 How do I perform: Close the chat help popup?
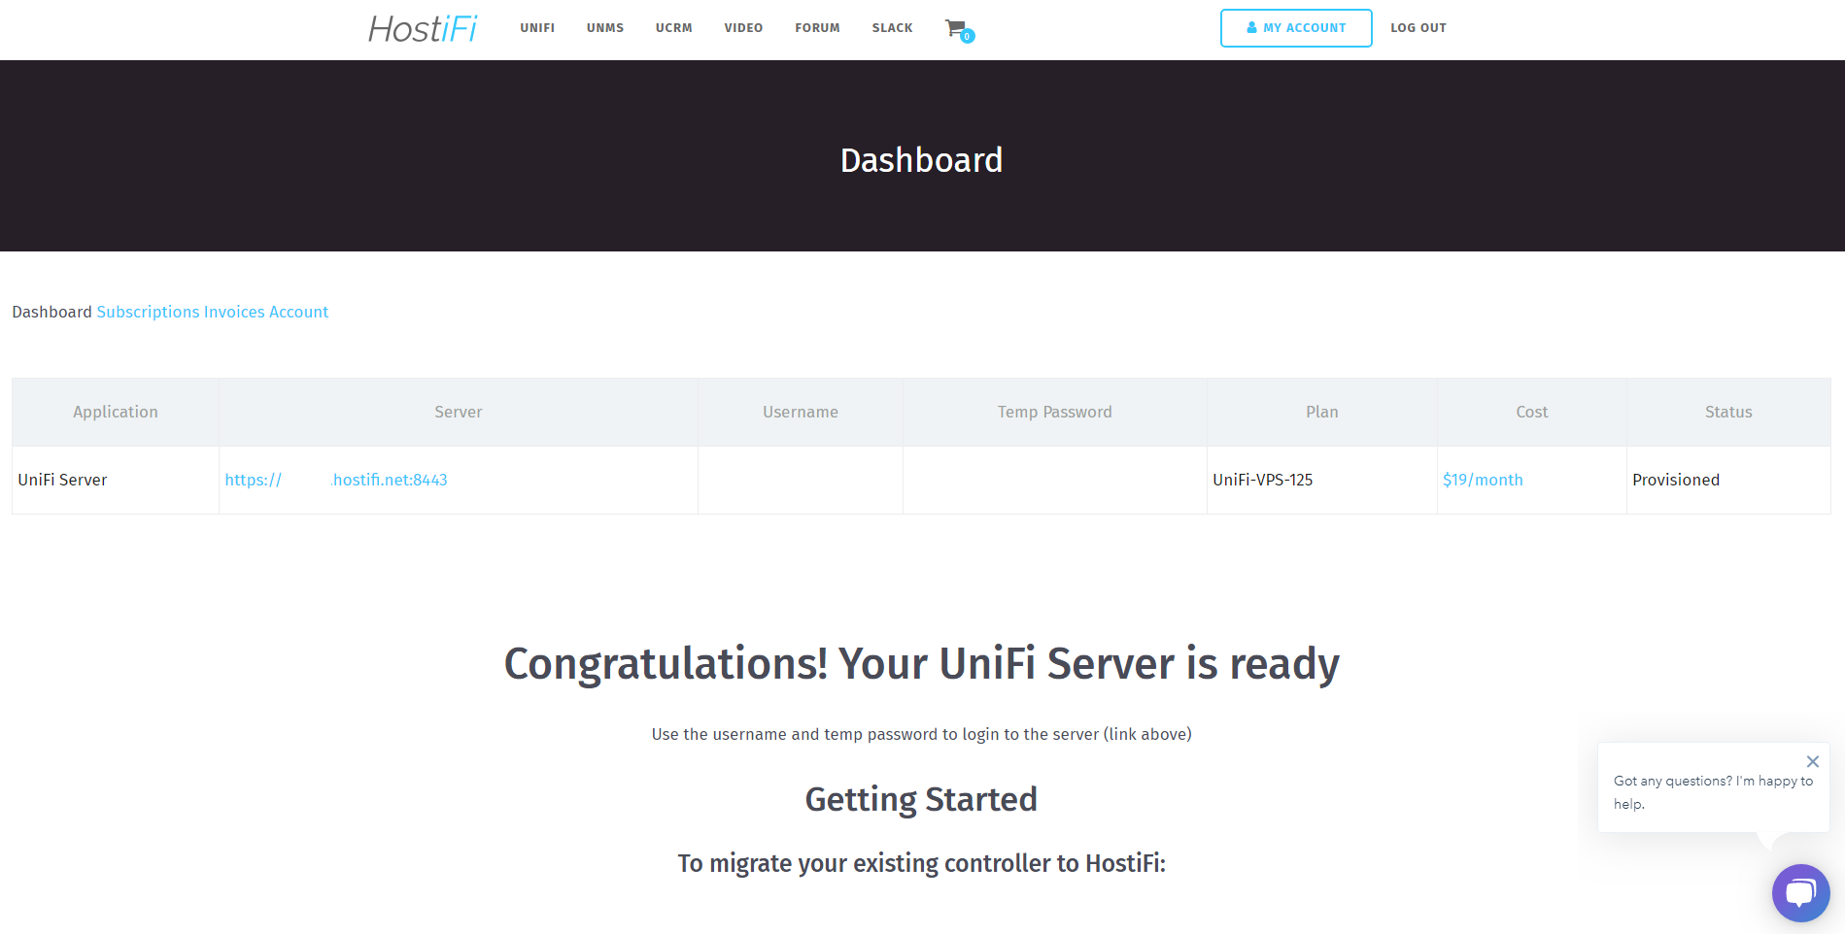click(x=1812, y=761)
